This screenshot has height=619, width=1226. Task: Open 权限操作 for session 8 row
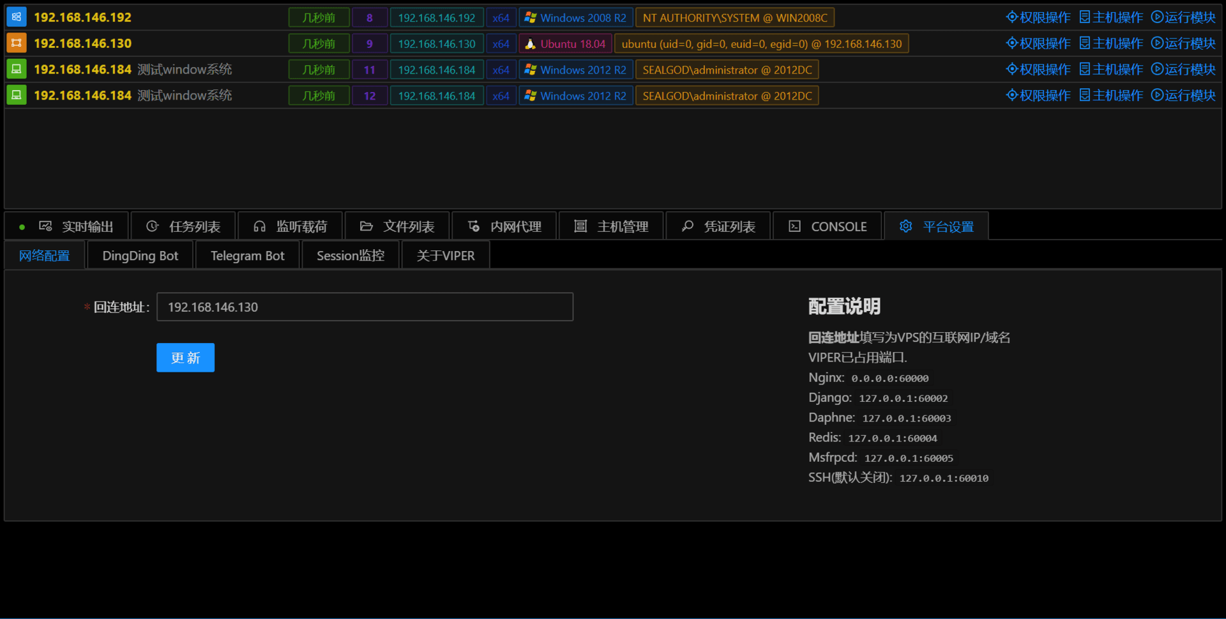pyautogui.click(x=1038, y=17)
